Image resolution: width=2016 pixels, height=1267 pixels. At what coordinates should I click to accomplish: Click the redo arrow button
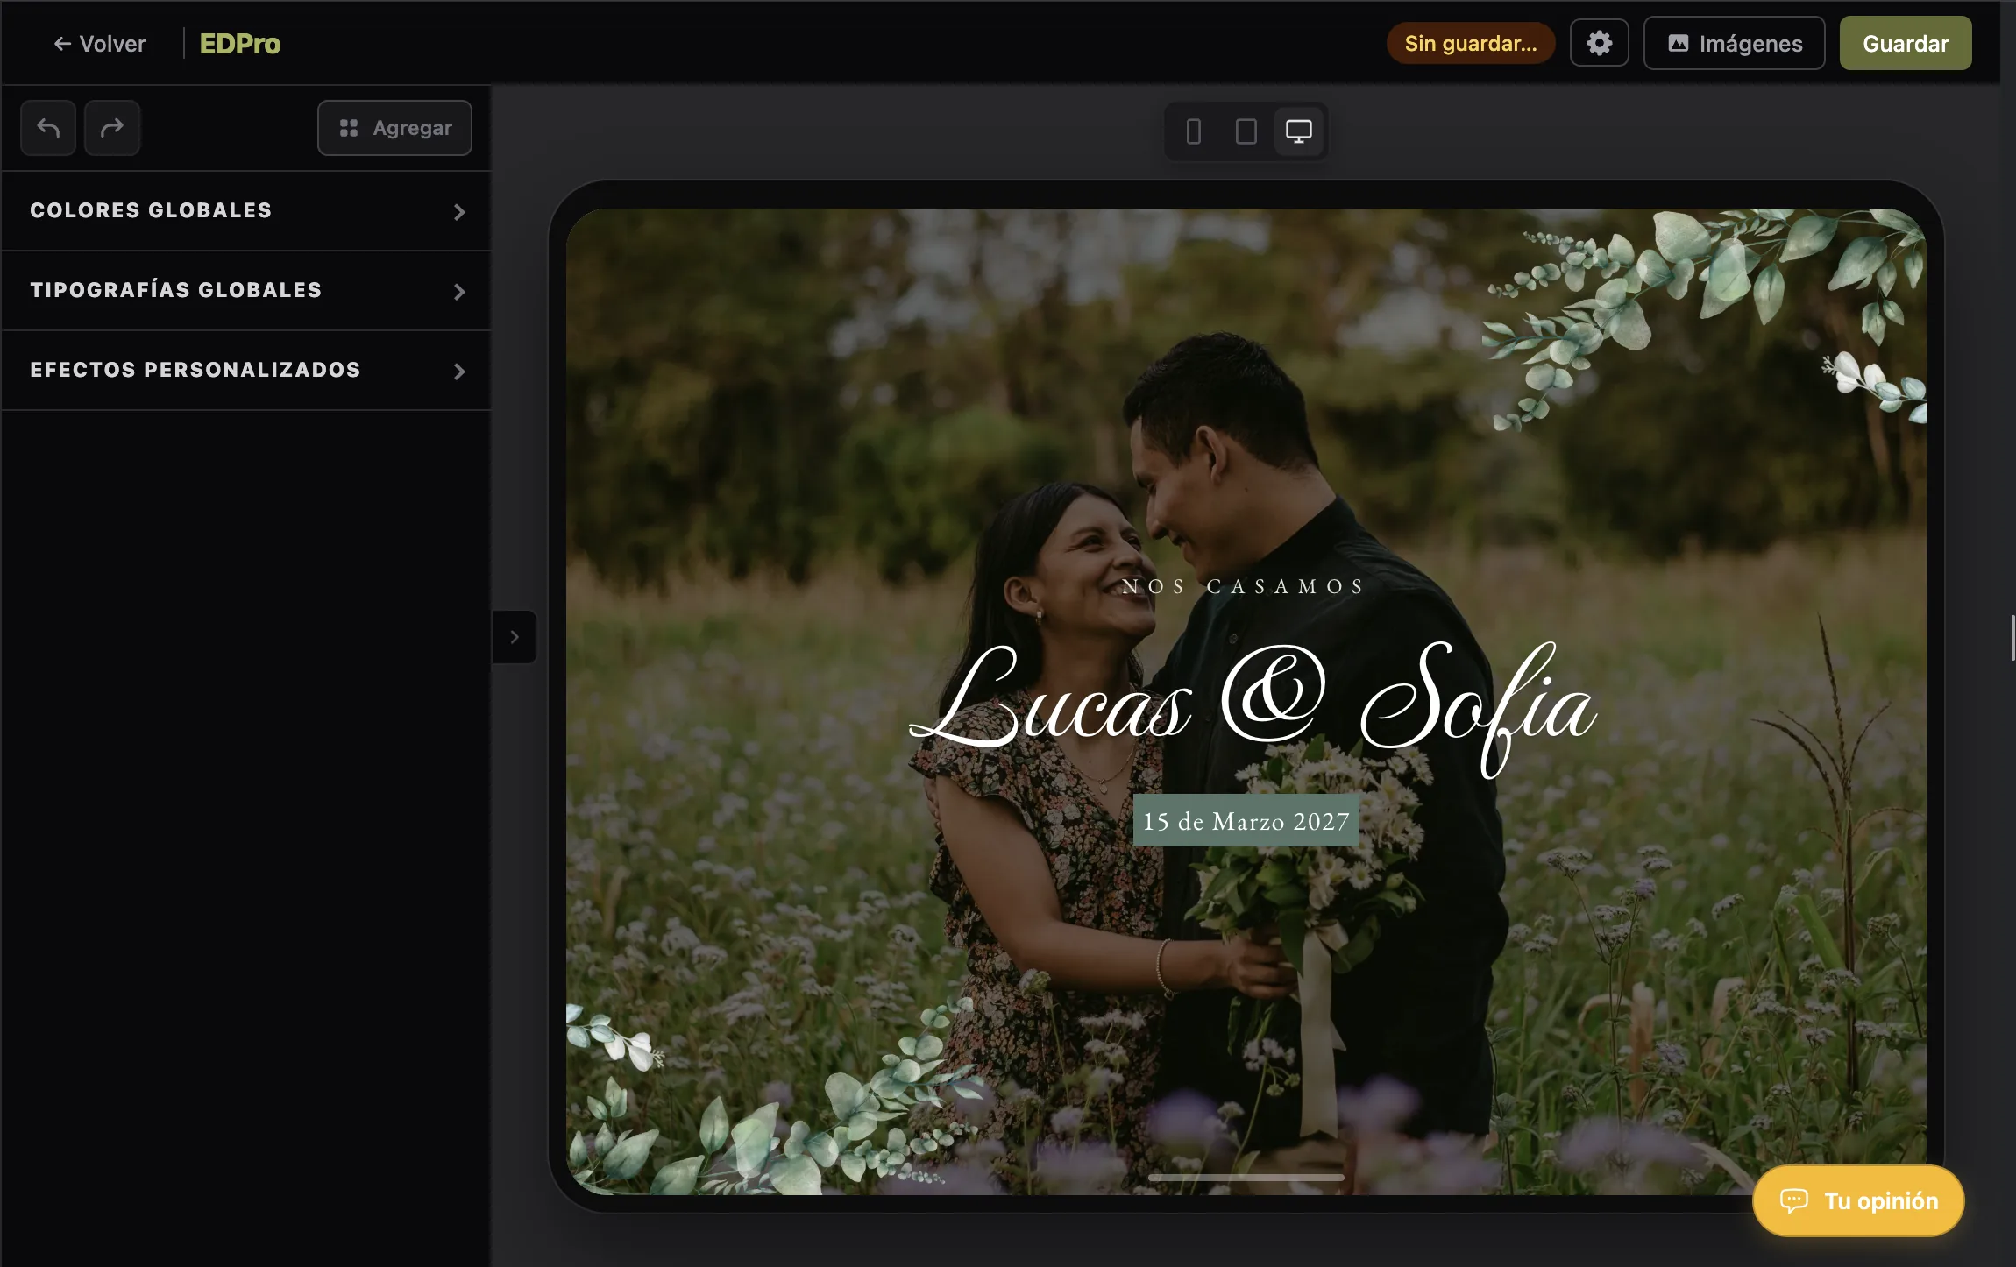112,128
